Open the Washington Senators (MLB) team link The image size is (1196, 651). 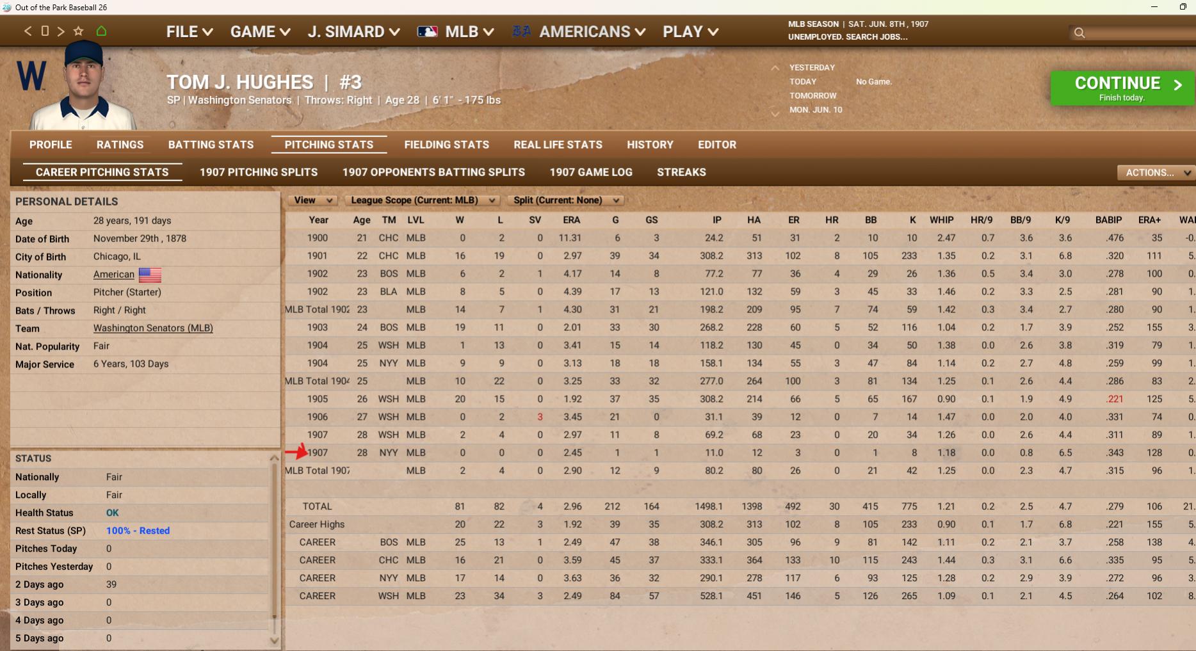153,328
